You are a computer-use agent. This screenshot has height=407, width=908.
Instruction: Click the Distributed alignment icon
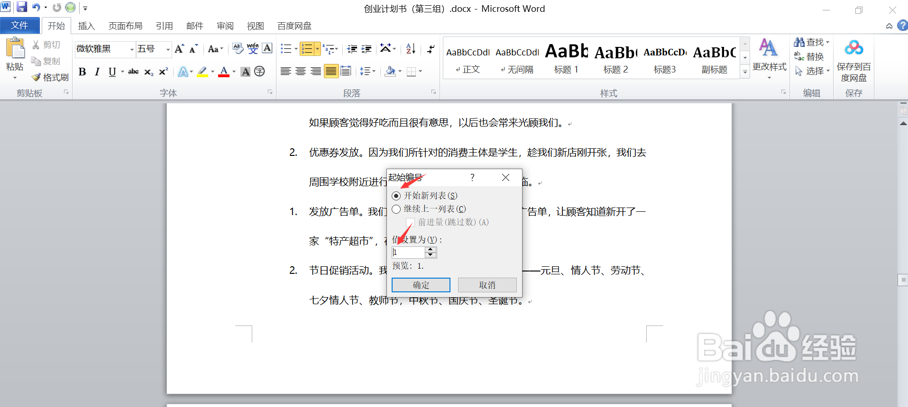tap(346, 72)
